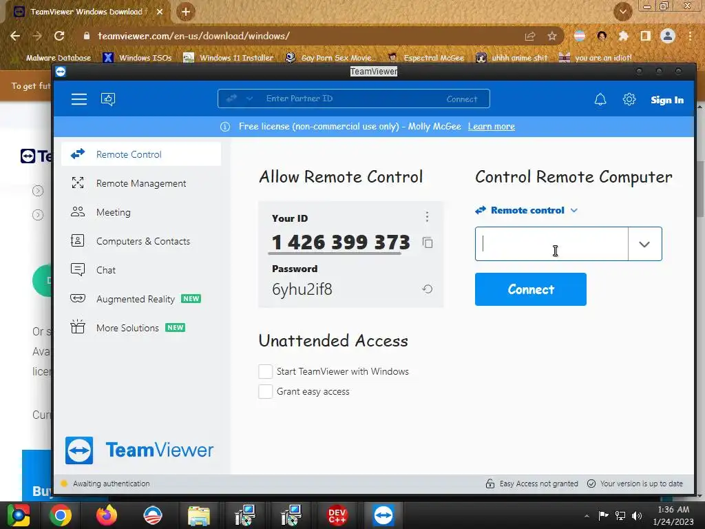Image resolution: width=705 pixels, height=529 pixels.
Task: Open the Malware Database bookmark
Action: (59, 58)
